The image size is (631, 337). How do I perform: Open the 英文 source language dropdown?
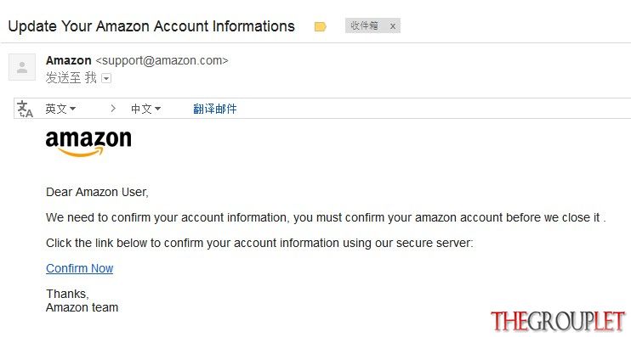(x=60, y=109)
